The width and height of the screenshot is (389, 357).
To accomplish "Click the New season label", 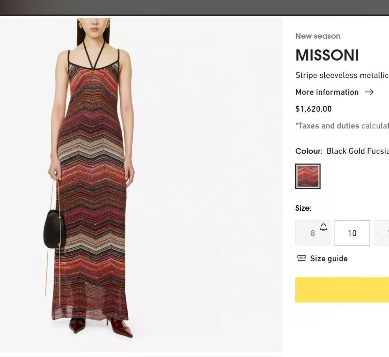I will pos(318,36).
